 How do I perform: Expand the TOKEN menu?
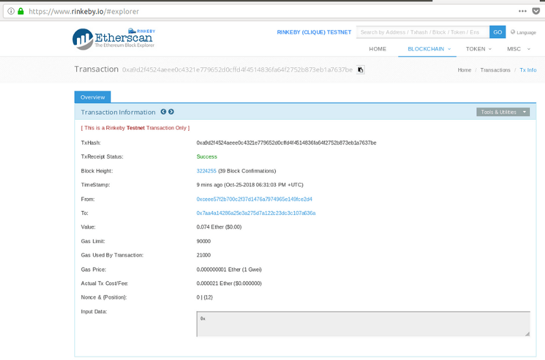click(x=479, y=49)
